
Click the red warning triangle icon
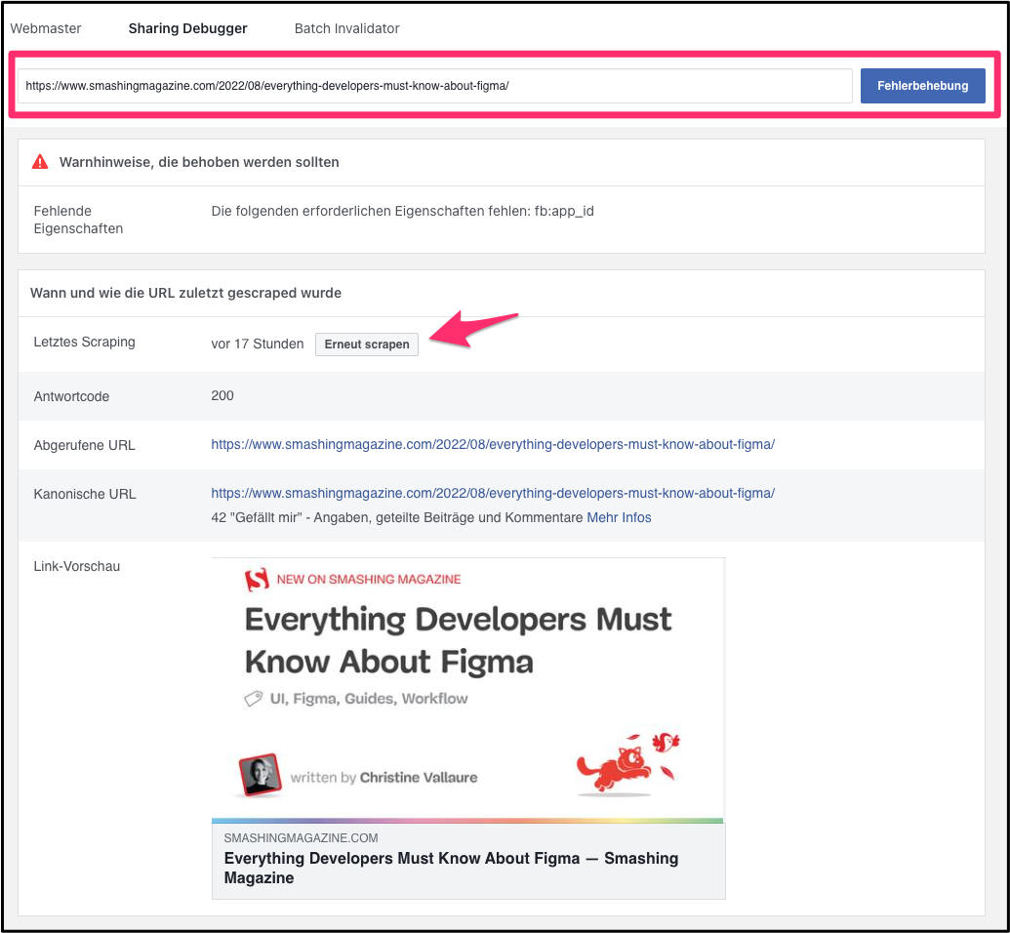[39, 161]
